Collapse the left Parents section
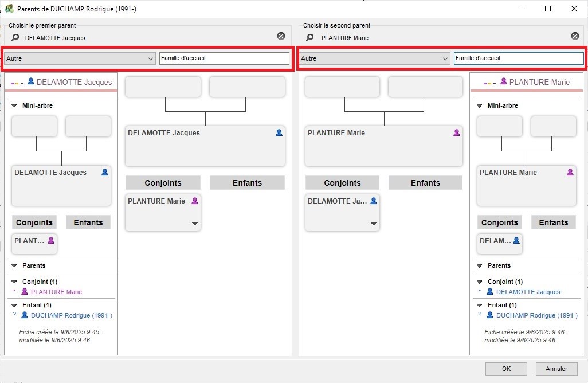Image resolution: width=588 pixels, height=383 pixels. (x=14, y=265)
